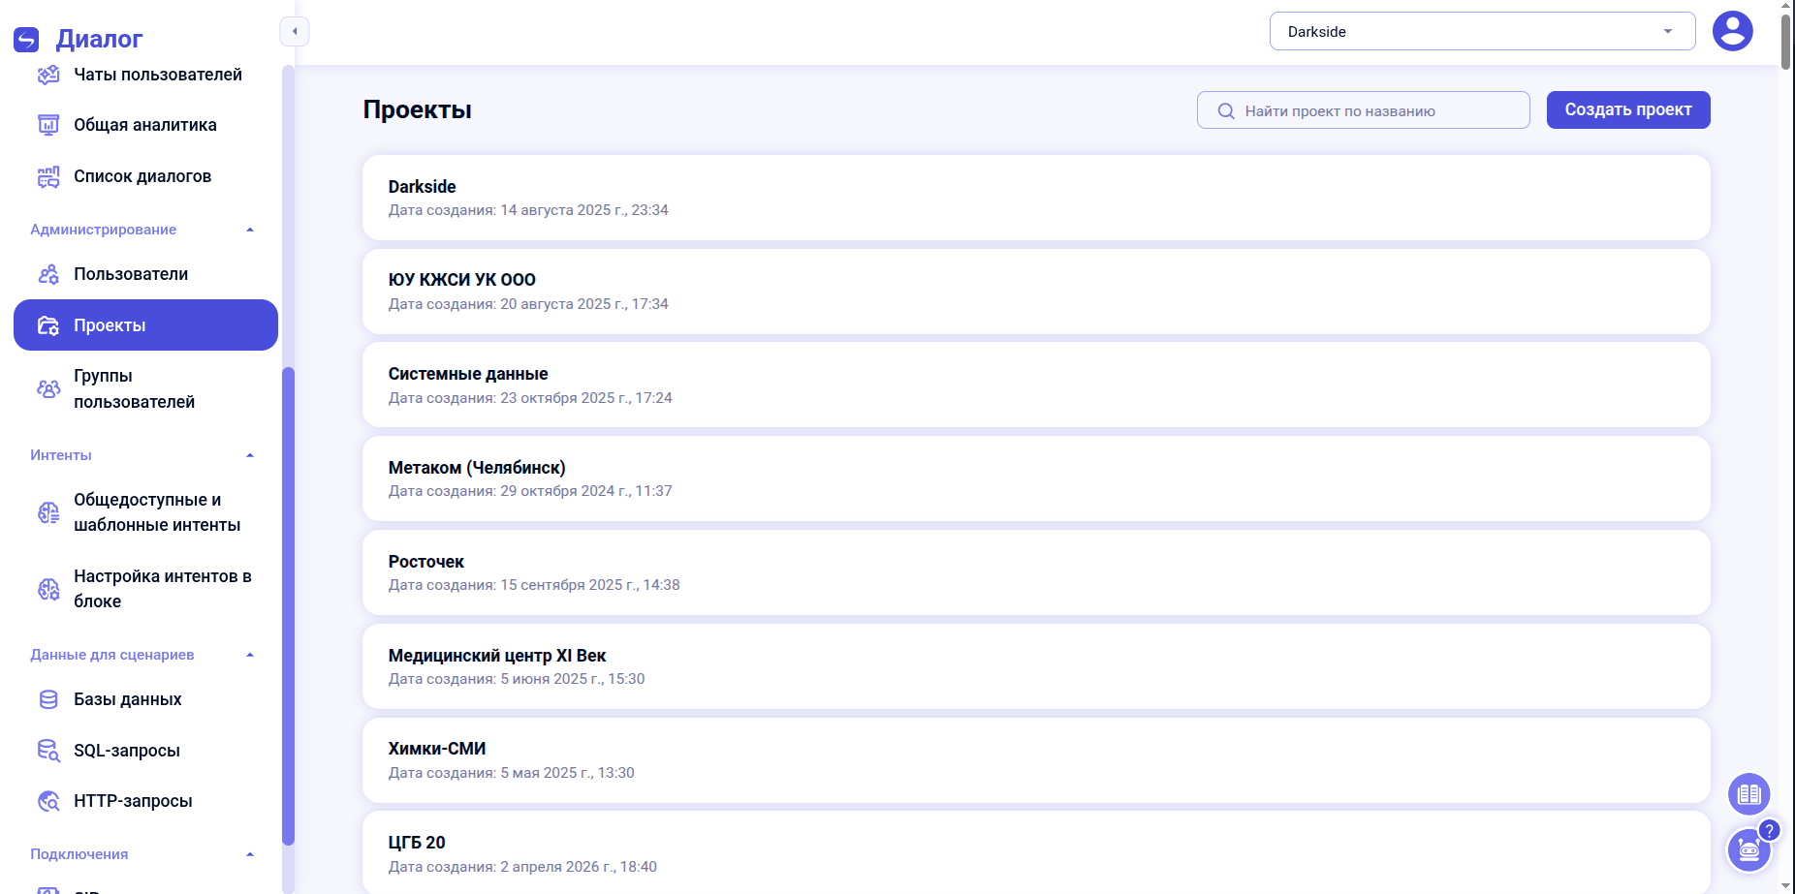Viewport: 1795px width, 894px height.
Task: Open the Darkside project card
Action: coord(1036,198)
